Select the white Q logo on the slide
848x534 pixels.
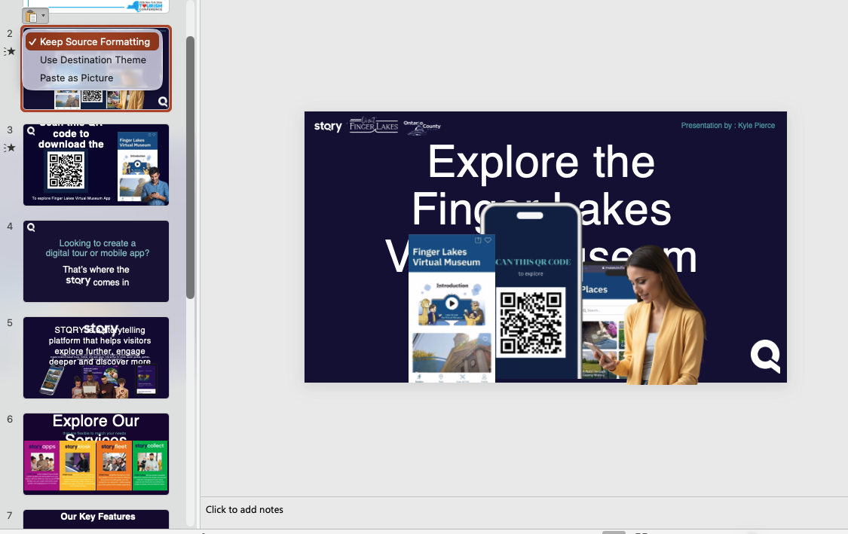click(x=765, y=356)
